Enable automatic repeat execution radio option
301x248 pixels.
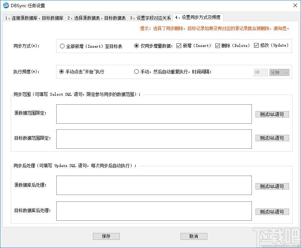pos(137,72)
